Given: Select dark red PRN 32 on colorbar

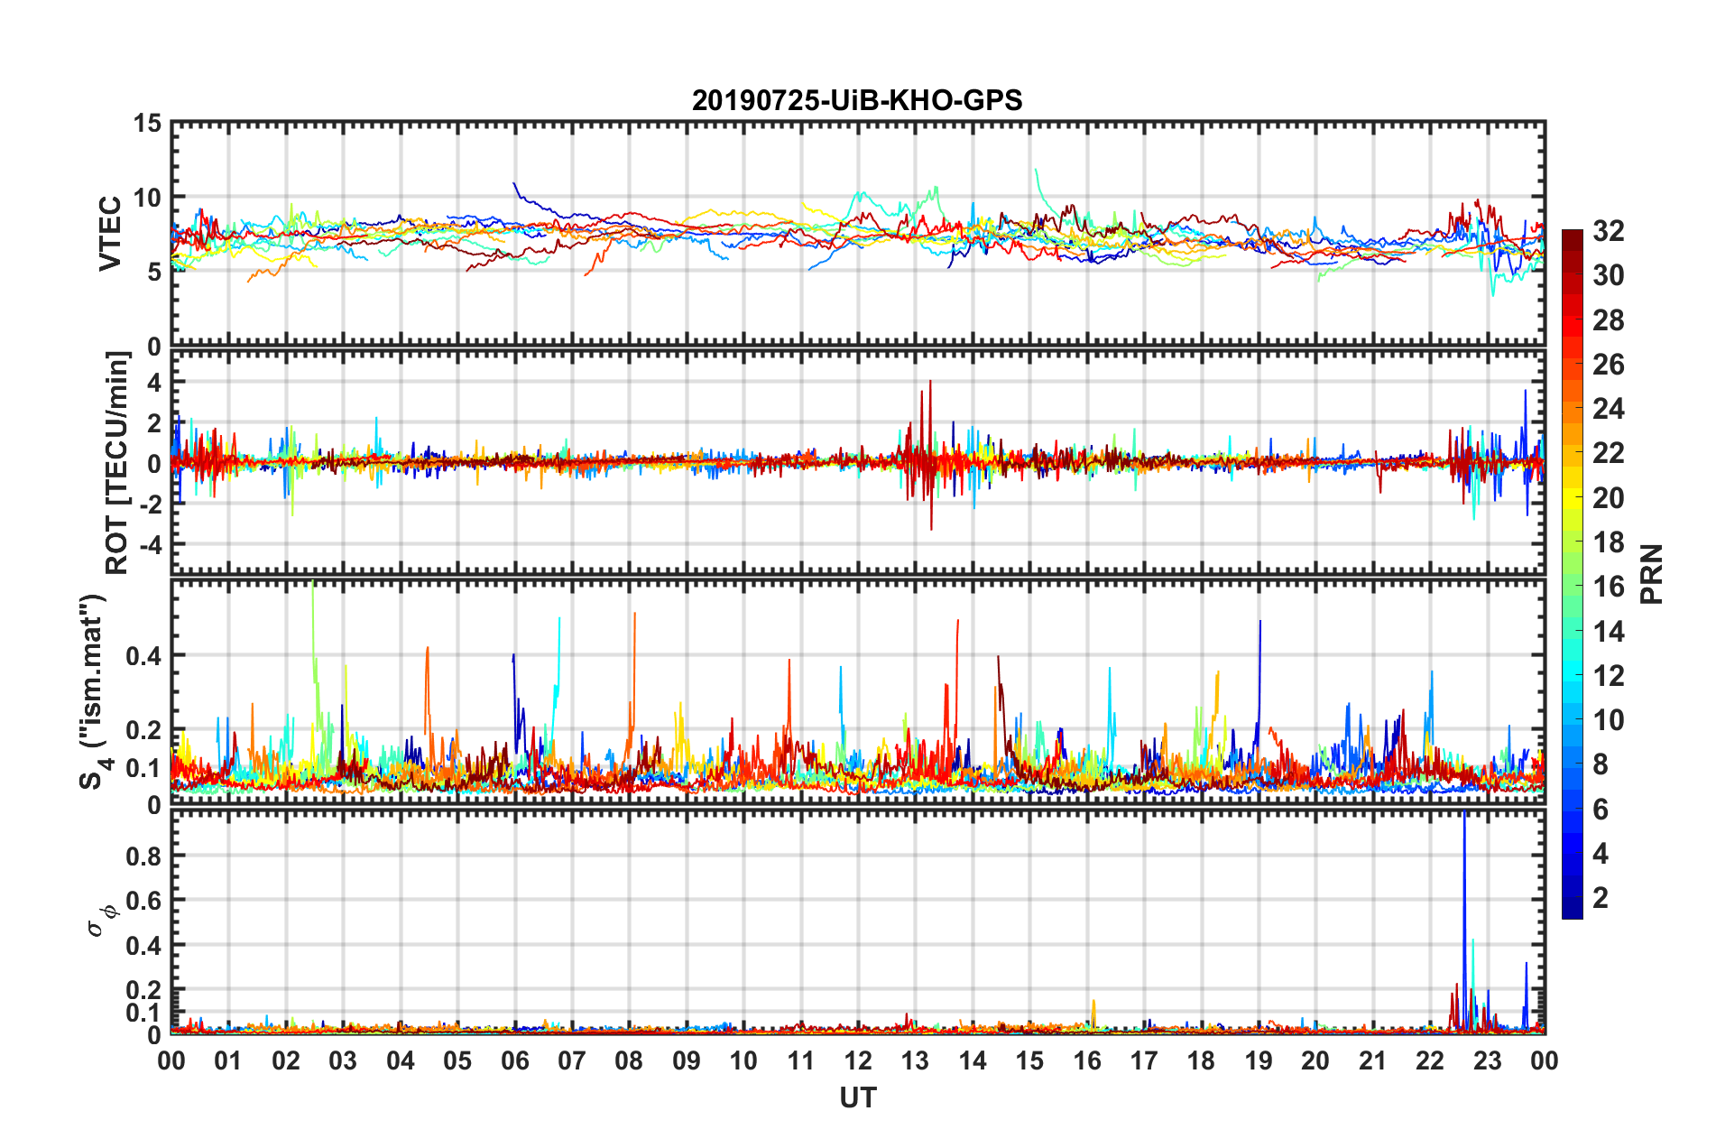Looking at the screenshot, I should [x=1572, y=238].
